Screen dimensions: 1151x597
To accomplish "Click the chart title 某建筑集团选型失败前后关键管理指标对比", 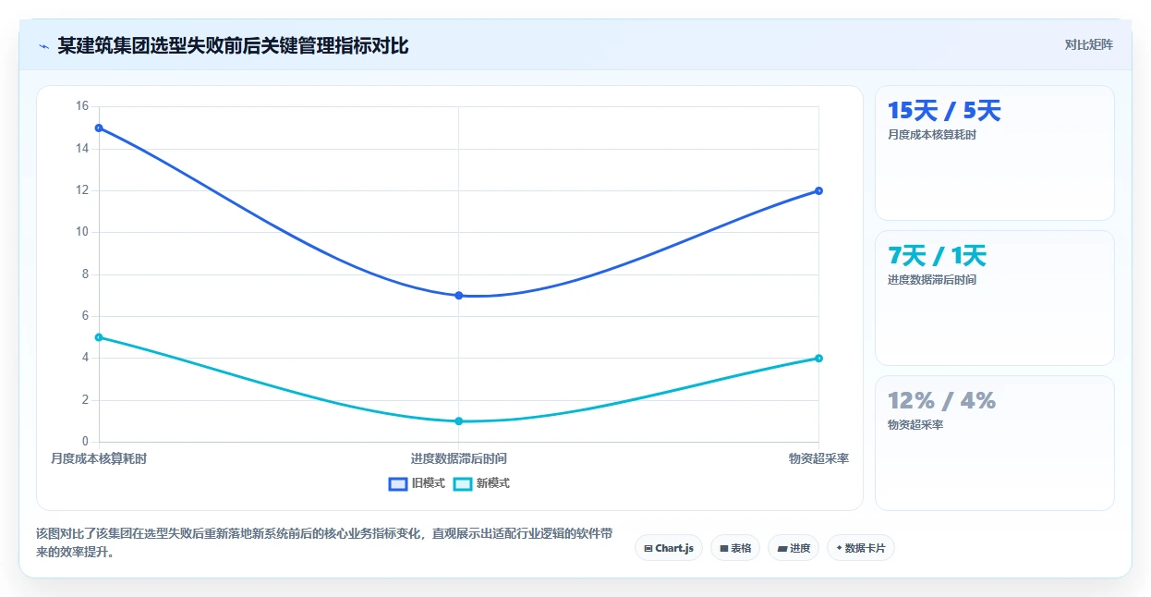I will click(x=233, y=45).
